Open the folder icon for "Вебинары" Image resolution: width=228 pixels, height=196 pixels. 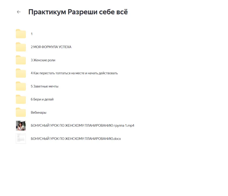(x=21, y=112)
